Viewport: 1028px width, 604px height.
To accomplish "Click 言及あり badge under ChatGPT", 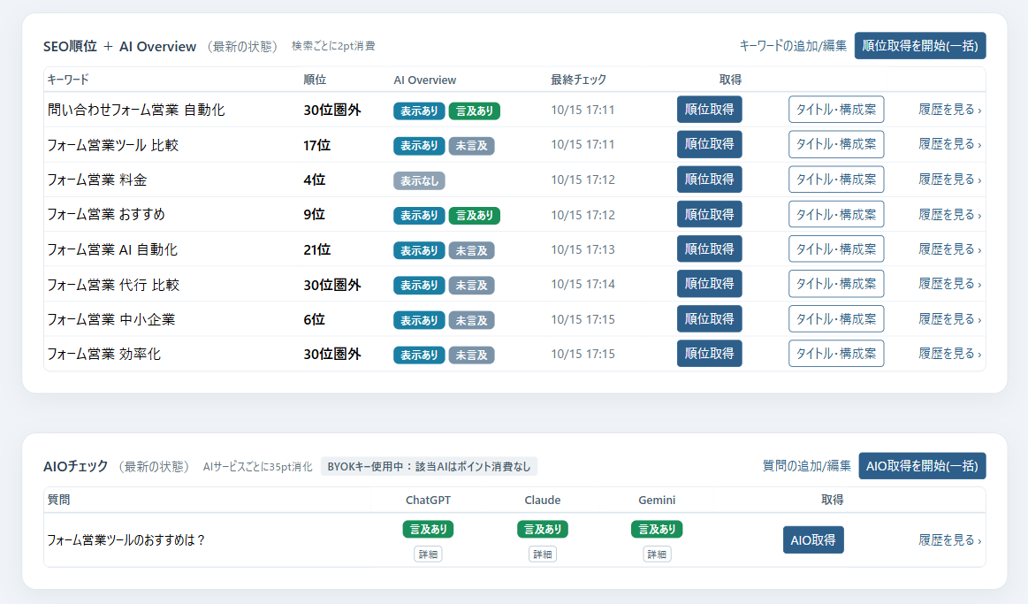I will [428, 529].
